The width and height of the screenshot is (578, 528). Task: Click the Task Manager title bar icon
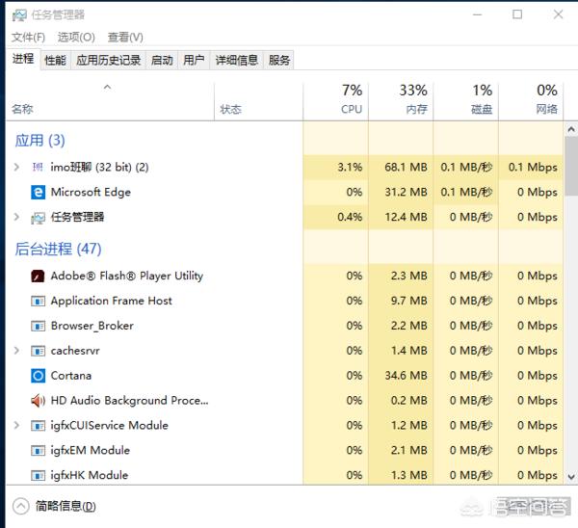(x=19, y=15)
